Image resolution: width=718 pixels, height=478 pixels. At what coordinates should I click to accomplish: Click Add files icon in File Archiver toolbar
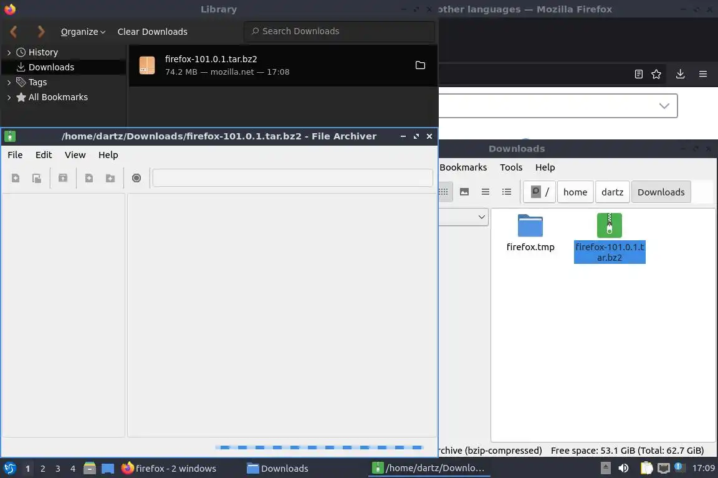(x=89, y=178)
